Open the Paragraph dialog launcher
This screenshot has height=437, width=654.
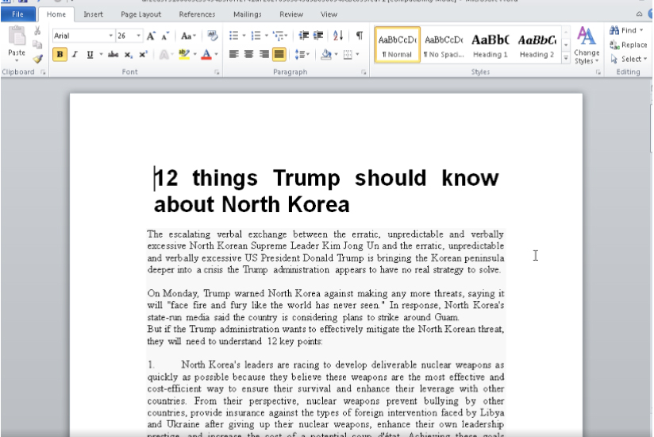364,72
